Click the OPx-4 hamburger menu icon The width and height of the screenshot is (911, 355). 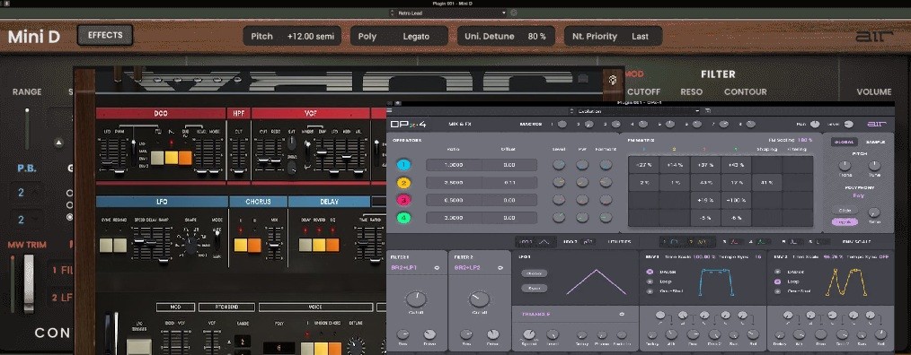point(389,110)
